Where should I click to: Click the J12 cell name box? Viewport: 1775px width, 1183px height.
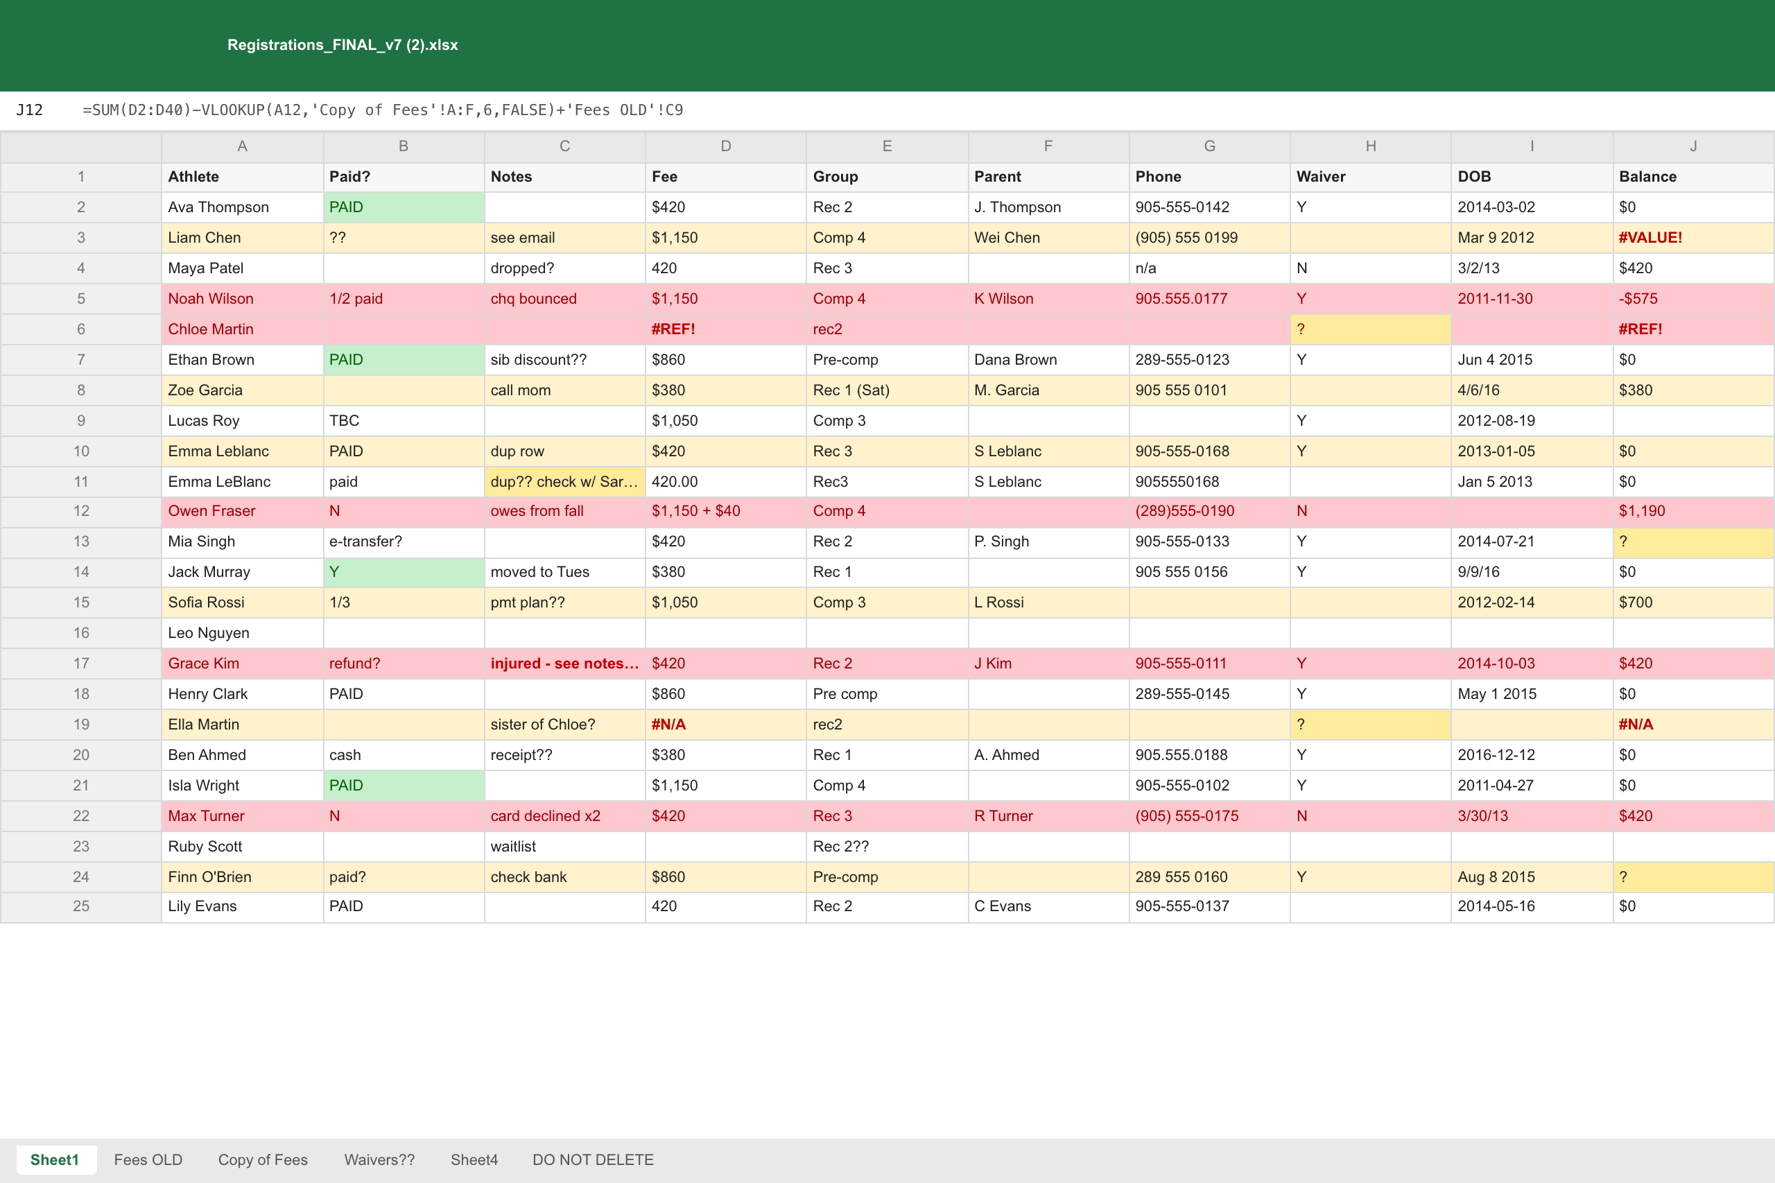click(x=31, y=110)
